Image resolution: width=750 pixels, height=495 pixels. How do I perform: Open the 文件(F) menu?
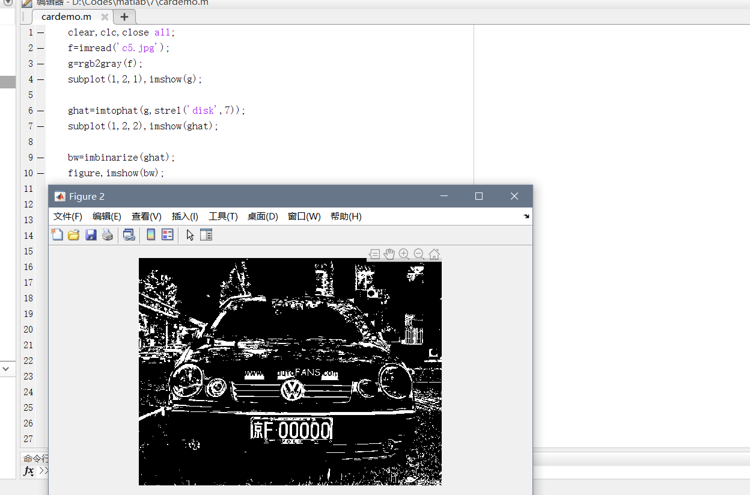pyautogui.click(x=68, y=217)
